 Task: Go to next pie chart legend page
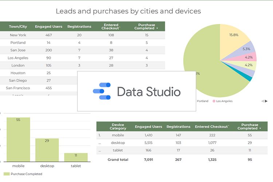(266, 101)
